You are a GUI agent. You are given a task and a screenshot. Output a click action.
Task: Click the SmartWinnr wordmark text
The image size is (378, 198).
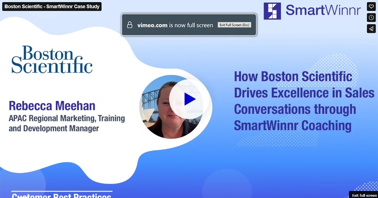(x=323, y=10)
